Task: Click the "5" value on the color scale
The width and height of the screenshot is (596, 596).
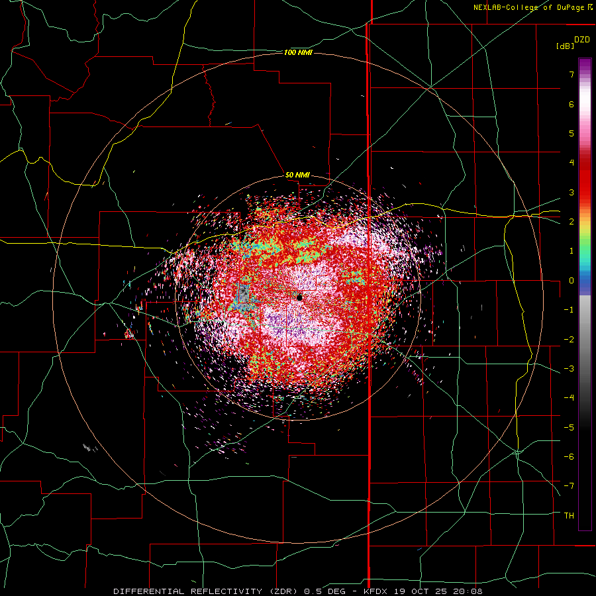Action: 571,133
